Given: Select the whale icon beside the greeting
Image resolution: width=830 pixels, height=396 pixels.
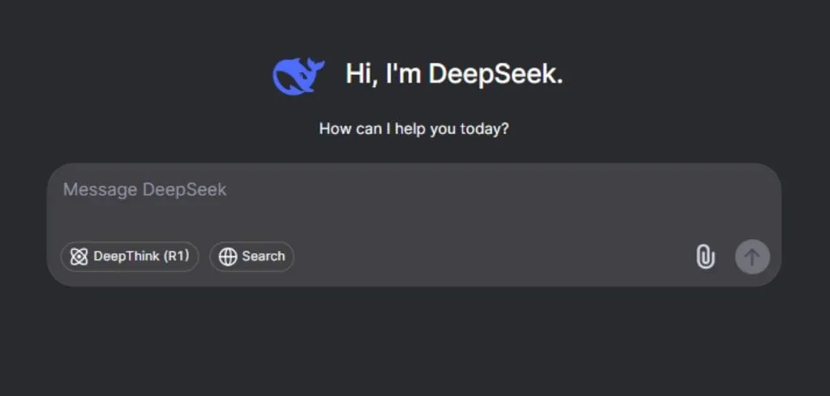Looking at the screenshot, I should [x=298, y=76].
